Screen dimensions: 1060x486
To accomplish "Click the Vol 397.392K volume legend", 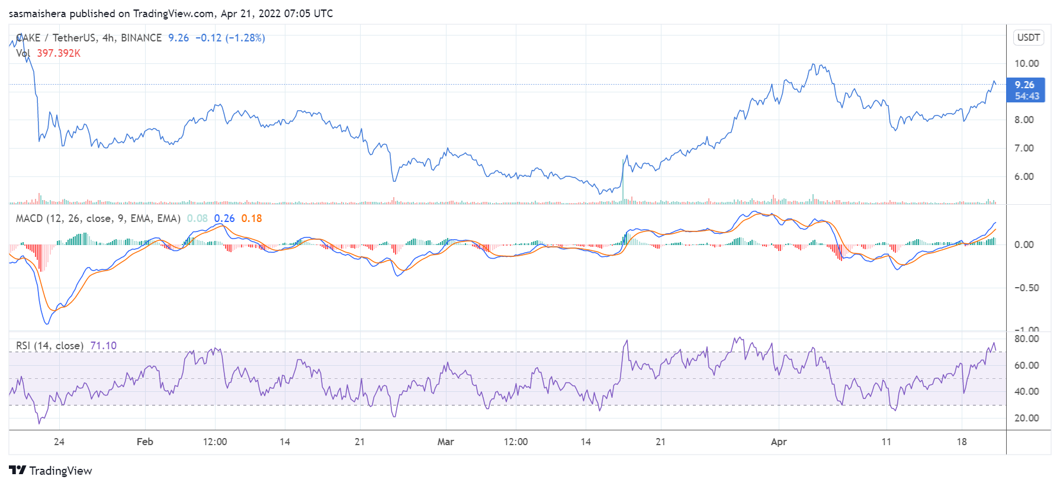I will point(48,53).
